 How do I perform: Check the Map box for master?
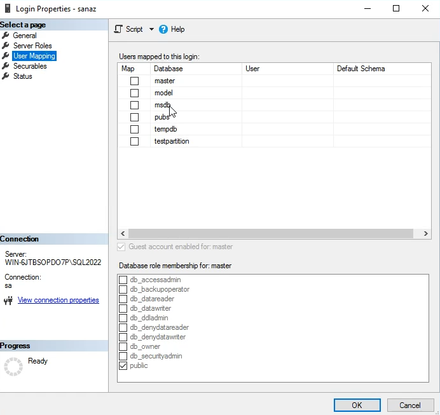click(x=134, y=81)
